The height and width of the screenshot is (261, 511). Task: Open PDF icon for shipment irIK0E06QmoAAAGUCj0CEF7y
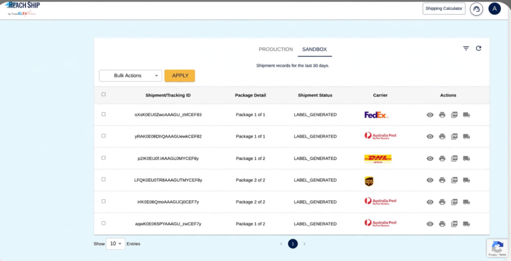point(454,202)
